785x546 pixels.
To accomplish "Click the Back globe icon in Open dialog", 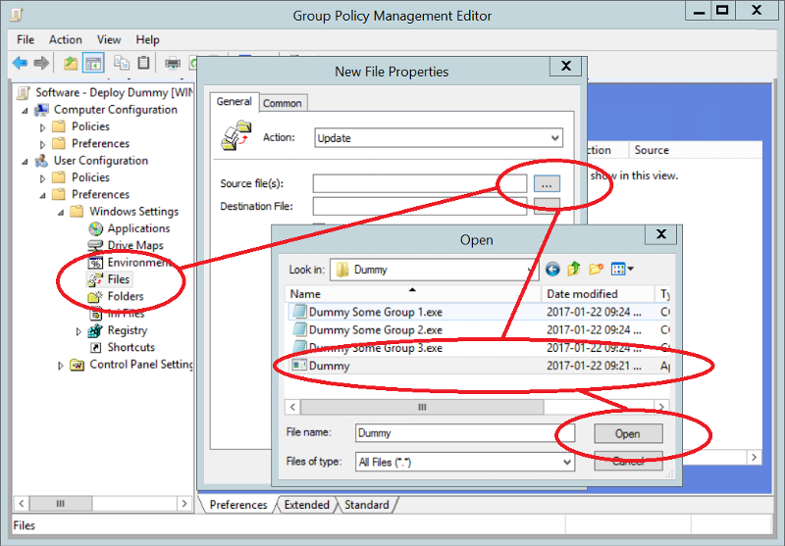I will click(x=552, y=270).
